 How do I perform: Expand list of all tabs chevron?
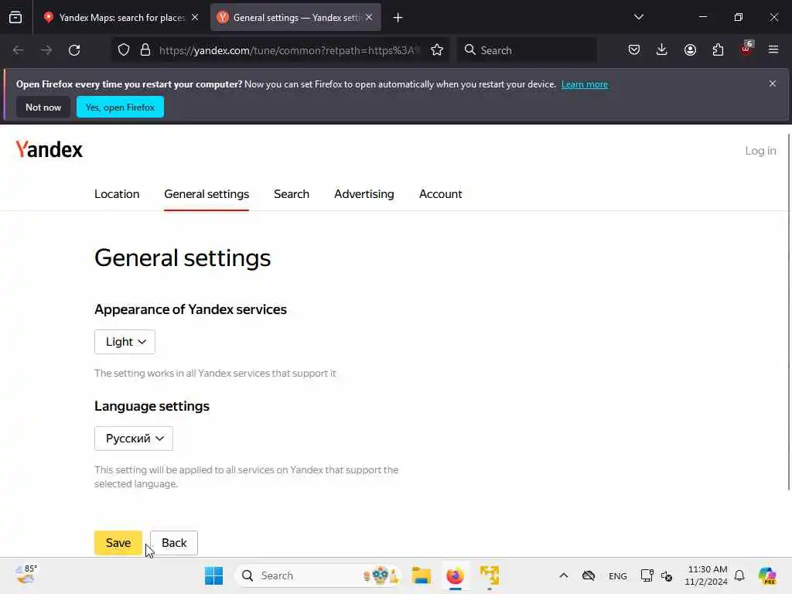[638, 17]
